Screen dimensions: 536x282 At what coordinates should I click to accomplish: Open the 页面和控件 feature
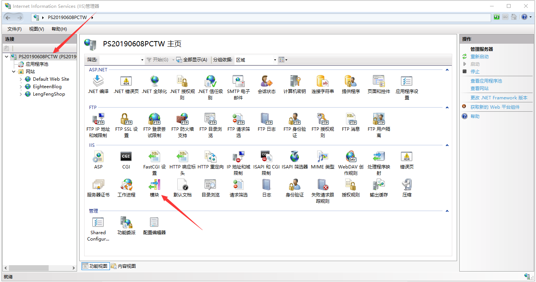tap(379, 84)
